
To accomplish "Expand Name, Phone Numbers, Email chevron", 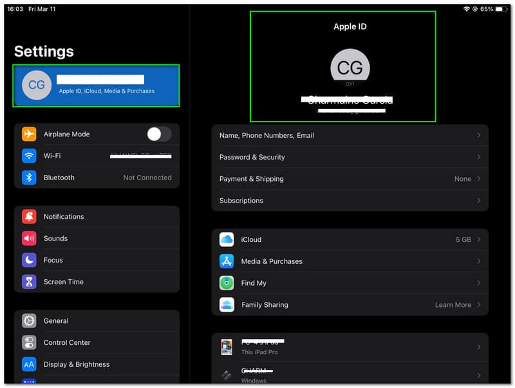I will click(479, 135).
